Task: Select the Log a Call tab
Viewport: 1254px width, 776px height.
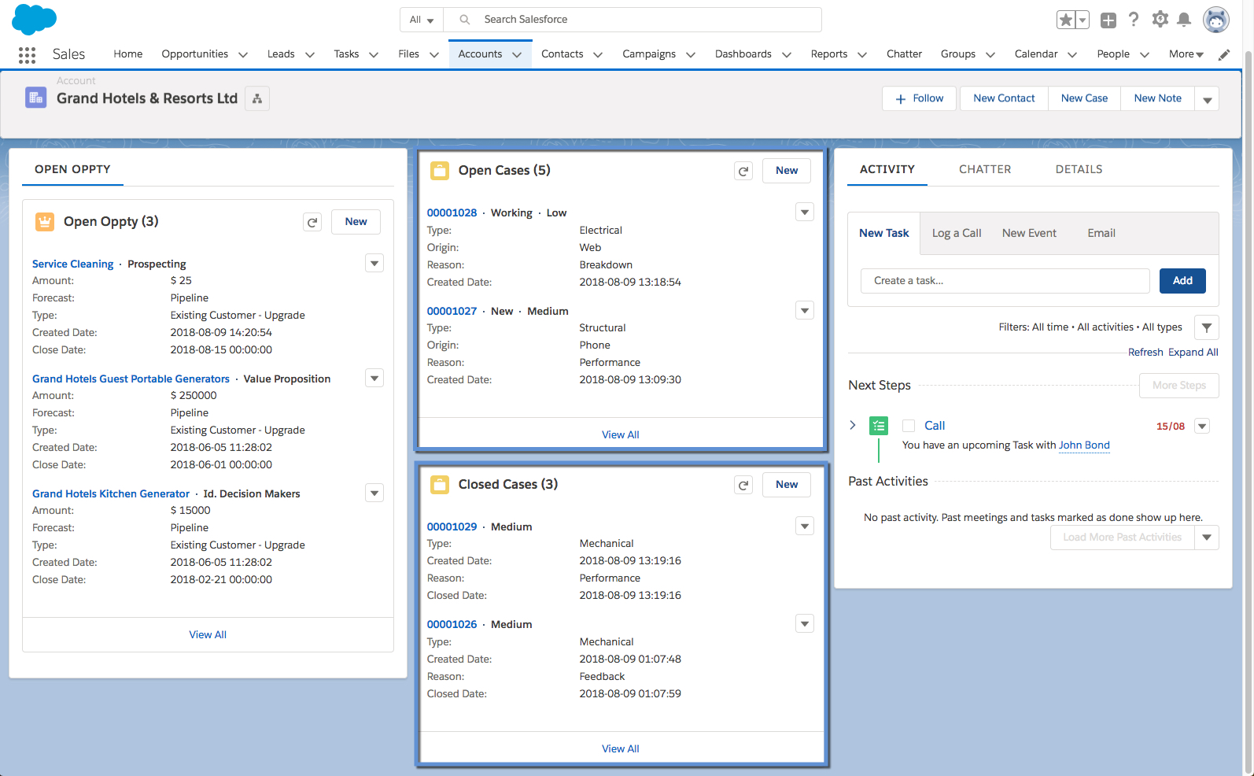Action: pos(957,233)
